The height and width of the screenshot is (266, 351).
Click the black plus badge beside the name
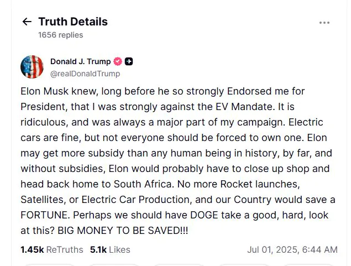pos(129,61)
